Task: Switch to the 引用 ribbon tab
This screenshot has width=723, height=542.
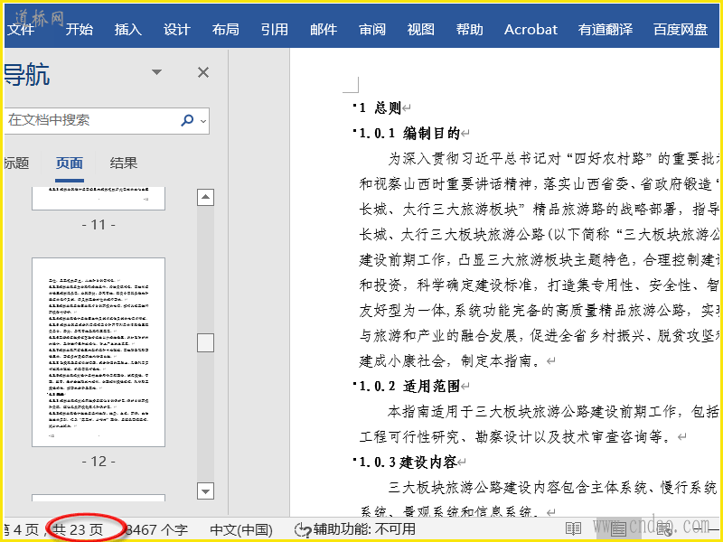Action: point(275,30)
